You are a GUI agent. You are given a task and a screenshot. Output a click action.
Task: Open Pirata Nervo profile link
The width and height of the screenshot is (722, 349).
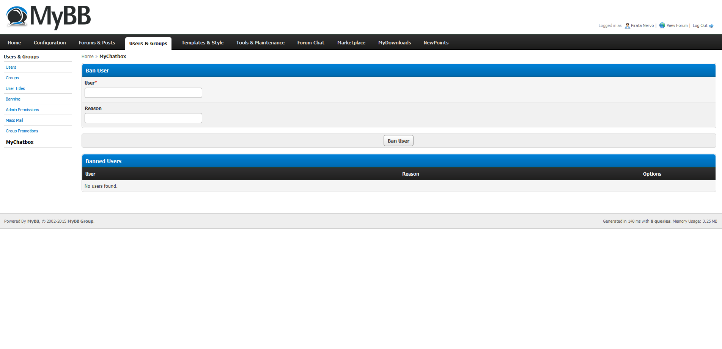tap(642, 25)
